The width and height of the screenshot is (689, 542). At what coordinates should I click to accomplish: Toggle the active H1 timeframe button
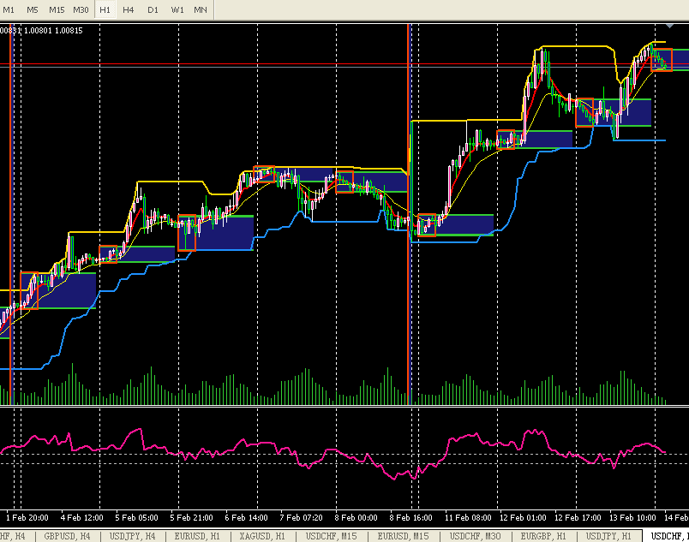105,9
